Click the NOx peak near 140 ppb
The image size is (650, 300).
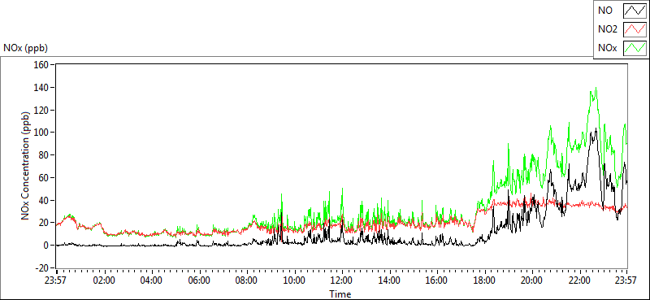[596, 88]
